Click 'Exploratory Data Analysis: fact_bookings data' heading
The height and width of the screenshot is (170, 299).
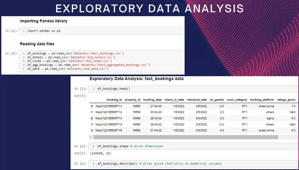click(x=137, y=79)
